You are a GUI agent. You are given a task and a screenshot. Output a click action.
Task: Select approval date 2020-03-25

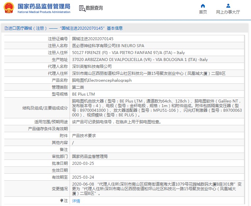(83, 163)
